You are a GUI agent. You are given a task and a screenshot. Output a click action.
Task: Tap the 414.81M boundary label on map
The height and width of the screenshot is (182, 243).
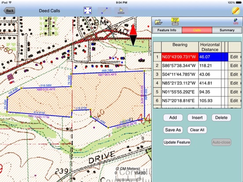39,113
